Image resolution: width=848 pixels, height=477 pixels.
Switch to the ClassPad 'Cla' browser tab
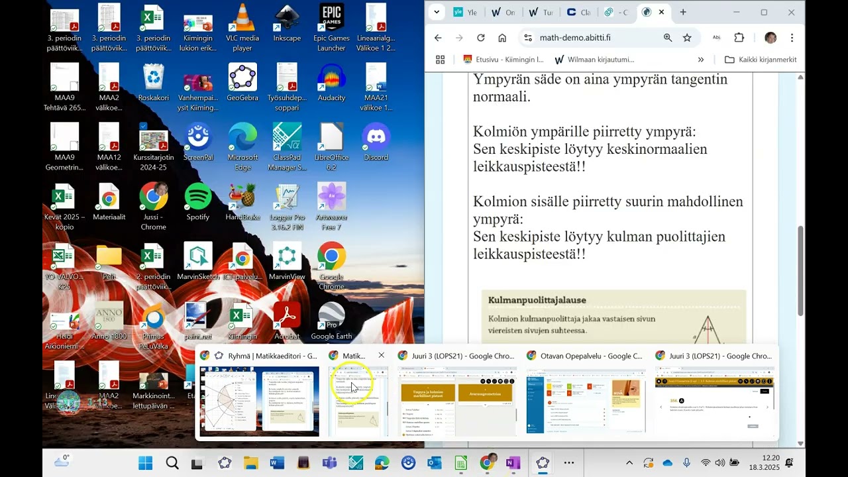(578, 12)
